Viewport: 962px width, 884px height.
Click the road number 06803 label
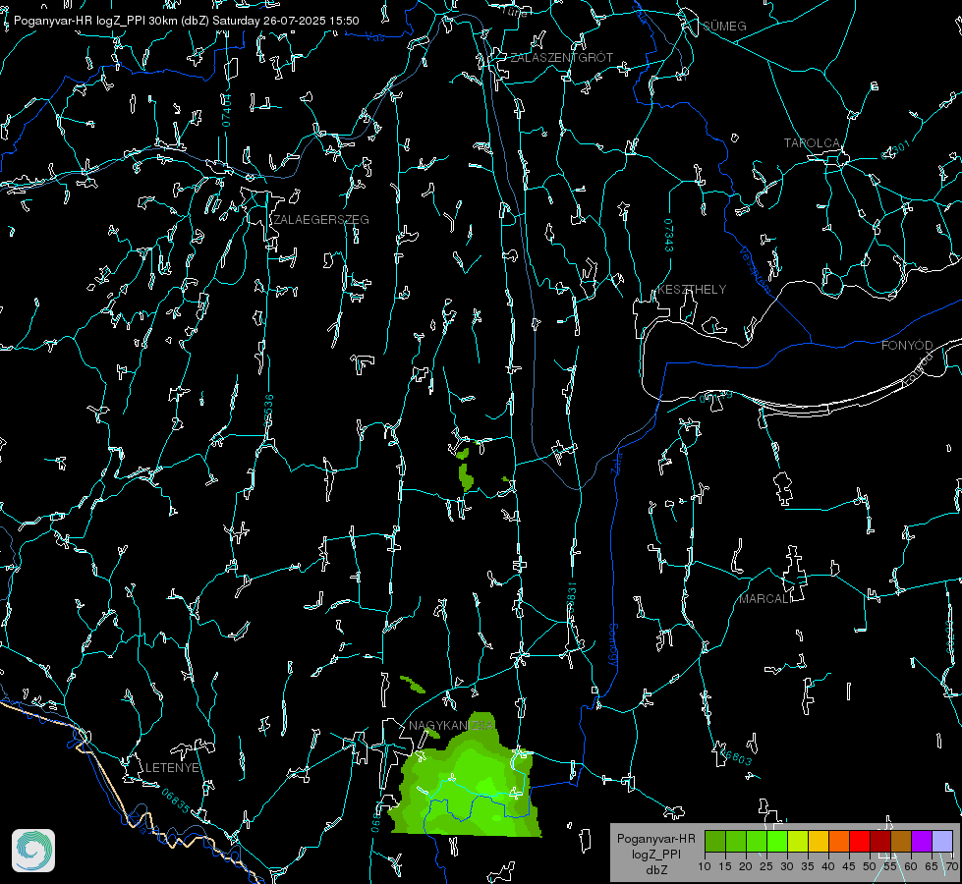click(735, 755)
